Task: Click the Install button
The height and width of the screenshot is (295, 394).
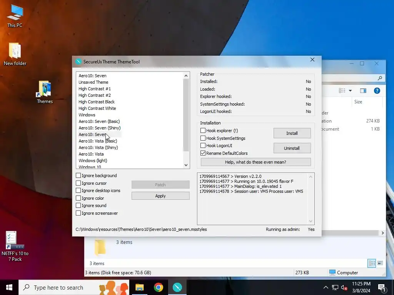Action: 292,133
